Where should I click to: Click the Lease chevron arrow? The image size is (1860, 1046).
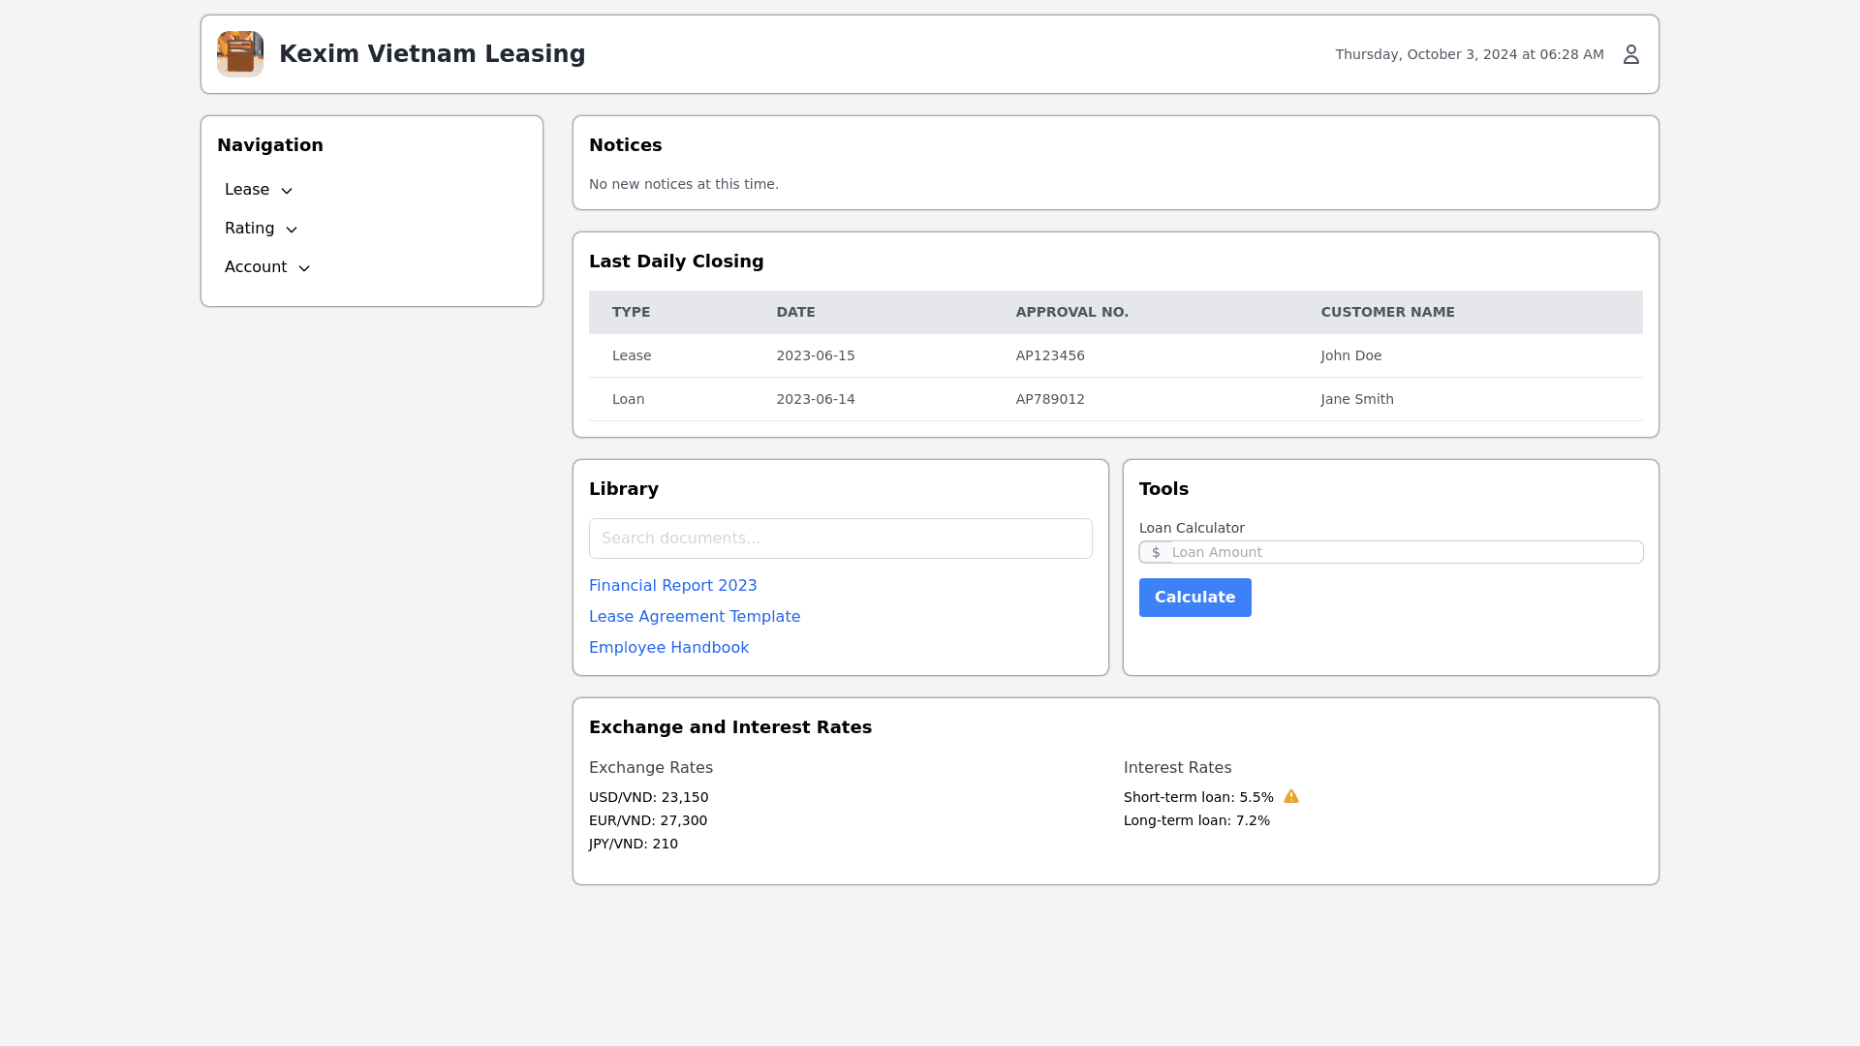(x=287, y=191)
